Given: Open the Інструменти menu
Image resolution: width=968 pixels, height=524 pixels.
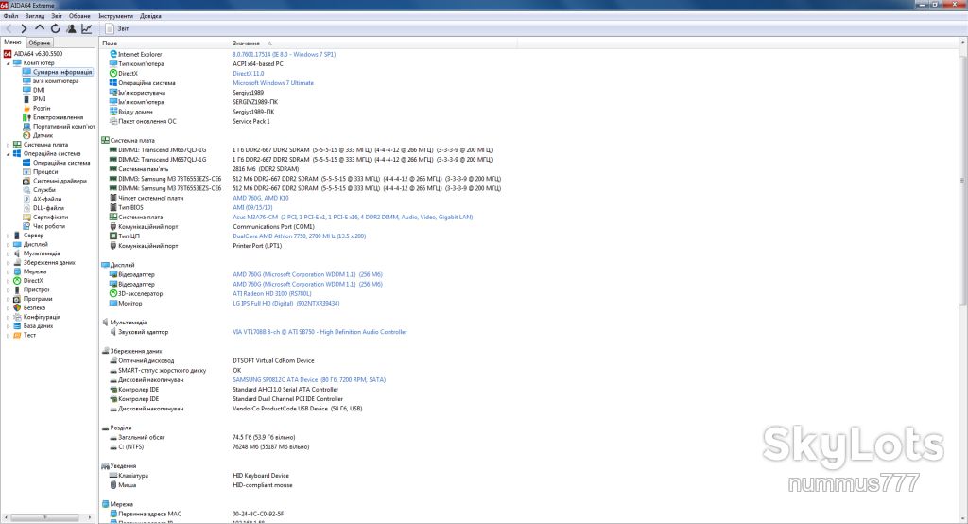Looking at the screenshot, I should pos(115,16).
